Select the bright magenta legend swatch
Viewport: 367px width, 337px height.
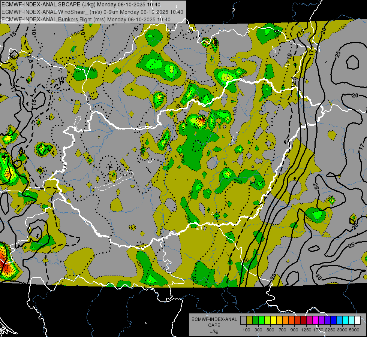point(315,320)
